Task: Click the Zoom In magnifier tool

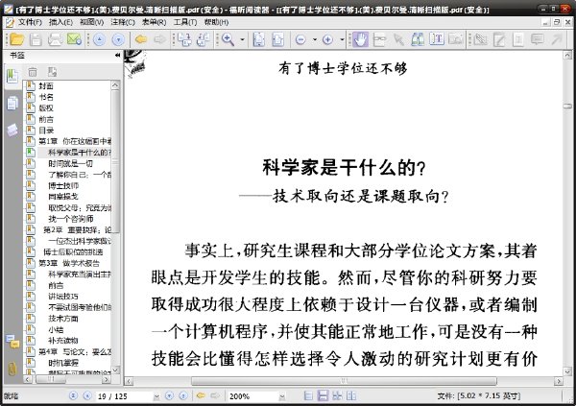Action: (x=228, y=39)
